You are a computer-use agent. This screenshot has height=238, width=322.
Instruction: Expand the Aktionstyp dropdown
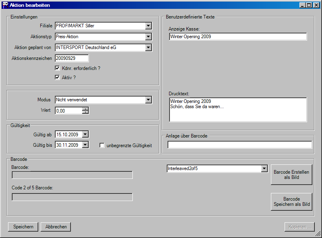(149, 37)
